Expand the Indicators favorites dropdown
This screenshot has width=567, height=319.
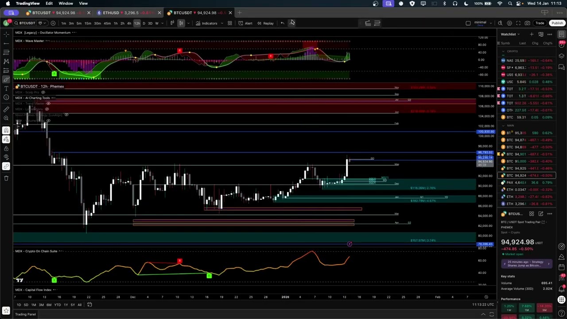[x=222, y=23]
